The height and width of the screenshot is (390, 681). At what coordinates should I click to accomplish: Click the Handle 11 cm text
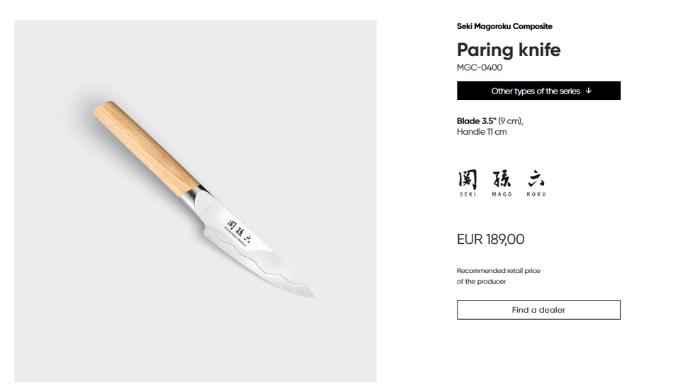coord(482,132)
